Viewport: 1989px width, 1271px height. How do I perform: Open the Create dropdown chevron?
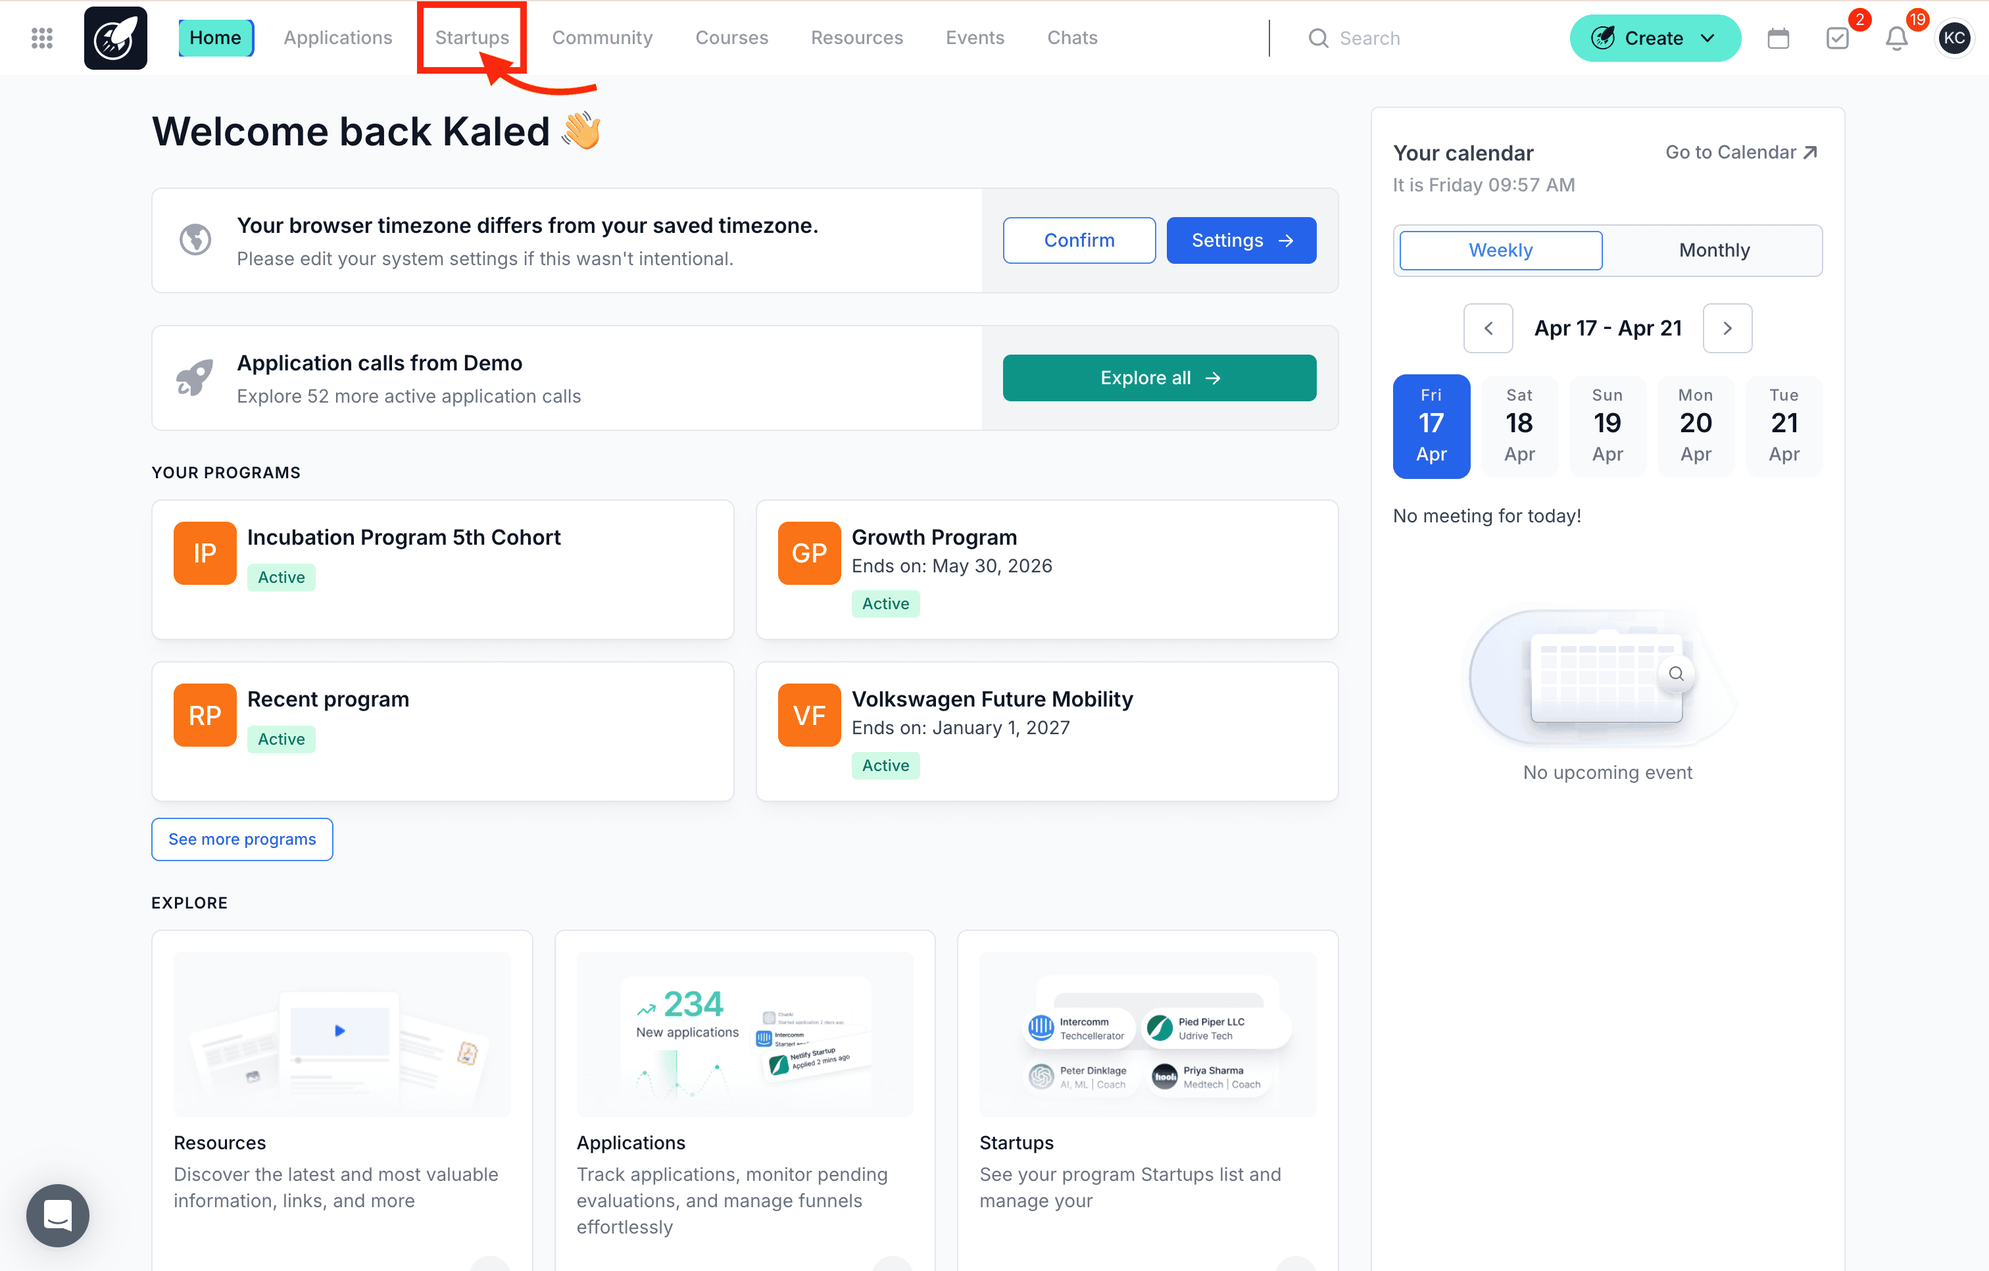pos(1708,38)
